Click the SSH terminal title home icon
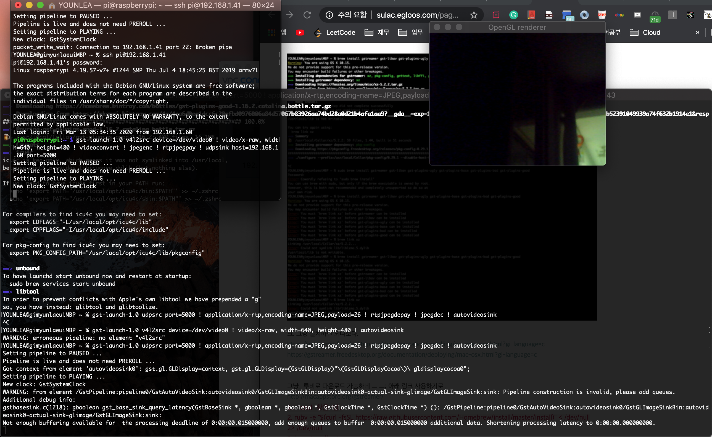Viewport: 712px width, 437px height. (52, 5)
